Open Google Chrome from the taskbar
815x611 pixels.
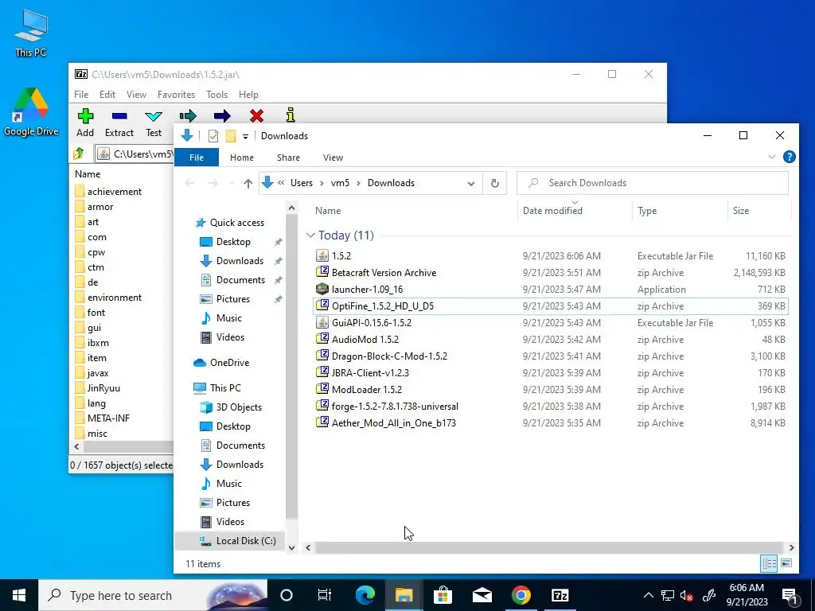(521, 595)
